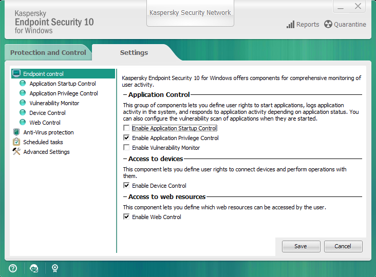The height and width of the screenshot is (277, 376).
Task: Select Device Control in the tree
Action: [x=47, y=113]
